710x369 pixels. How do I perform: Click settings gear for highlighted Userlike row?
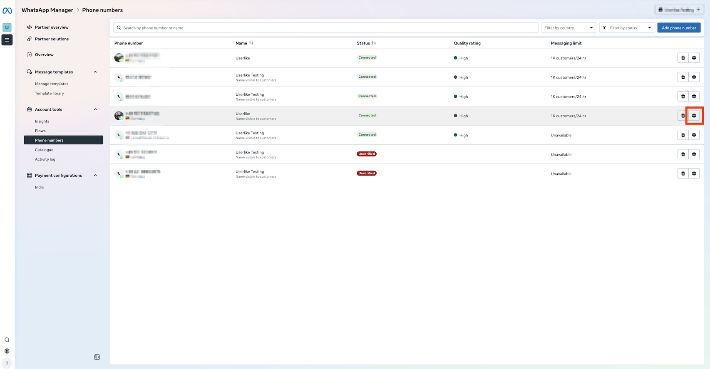[694, 116]
